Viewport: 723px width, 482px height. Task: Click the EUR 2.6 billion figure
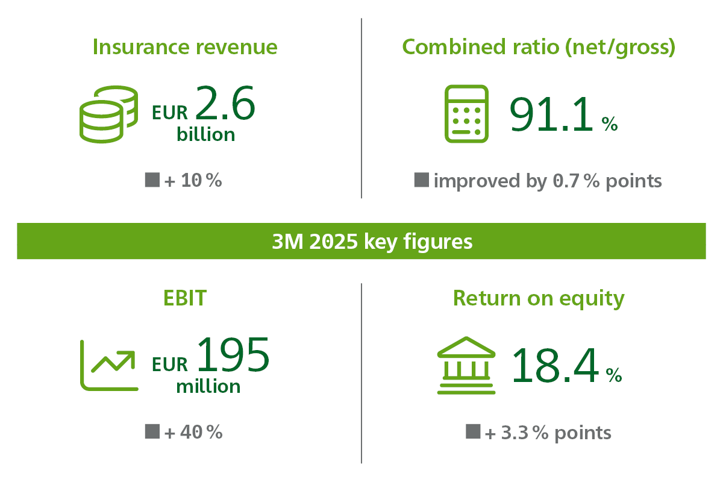tap(205, 114)
